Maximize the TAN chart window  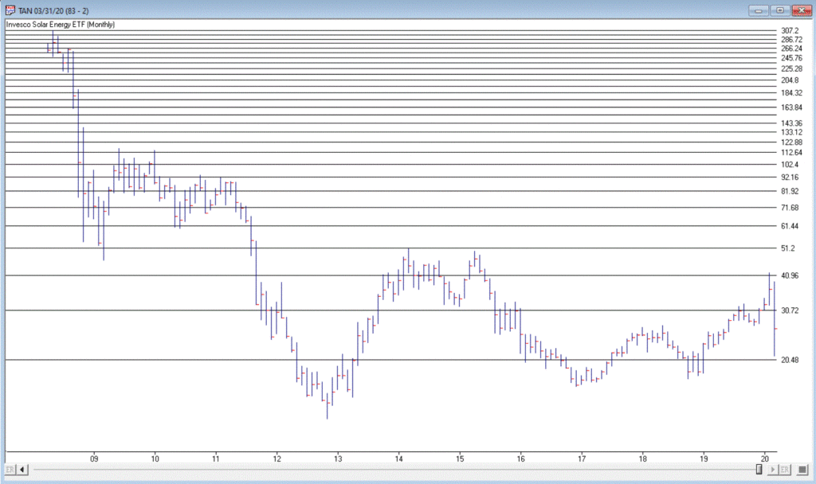pyautogui.click(x=780, y=10)
